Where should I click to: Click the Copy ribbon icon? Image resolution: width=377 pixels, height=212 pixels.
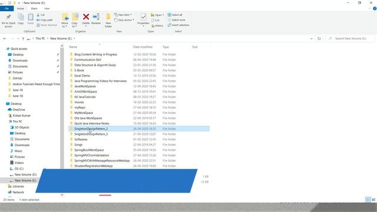point(21,17)
